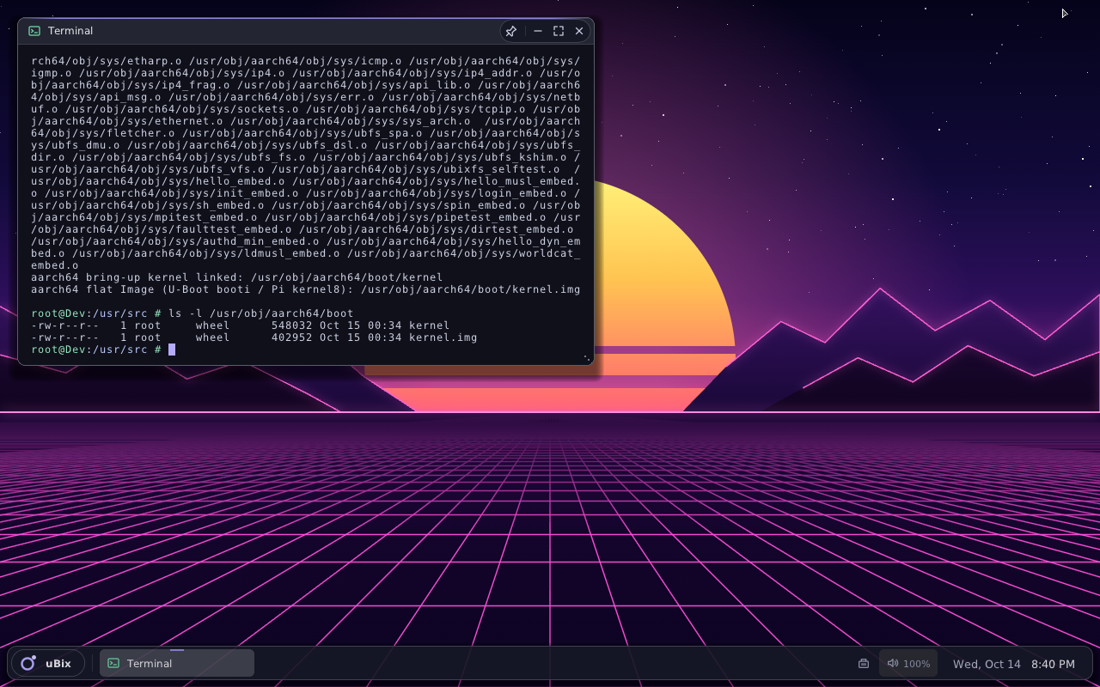Click the '548032' file size value
Viewport: 1100px width, 687px height.
(x=292, y=325)
